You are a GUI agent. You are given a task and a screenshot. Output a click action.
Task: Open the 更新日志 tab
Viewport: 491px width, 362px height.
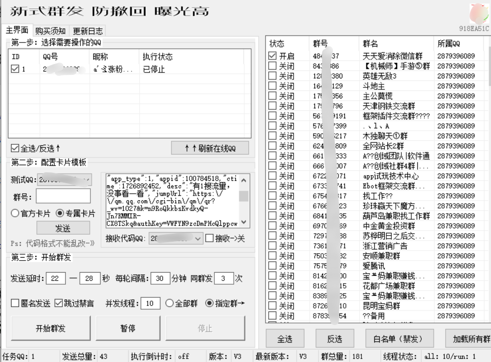click(87, 31)
